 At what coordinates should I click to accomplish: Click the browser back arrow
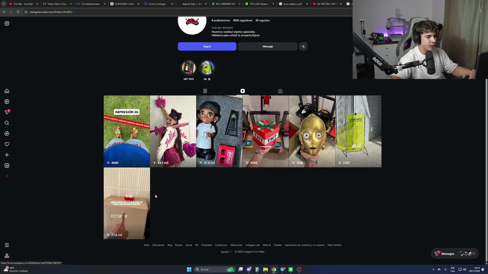(4, 12)
